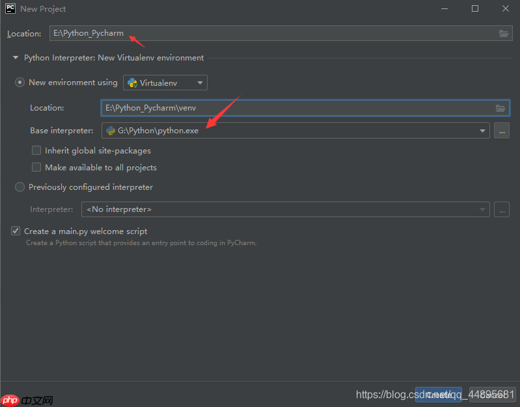Image resolution: width=520 pixels, height=407 pixels.
Task: Open the No interpreter dropdown
Action: [x=286, y=209]
